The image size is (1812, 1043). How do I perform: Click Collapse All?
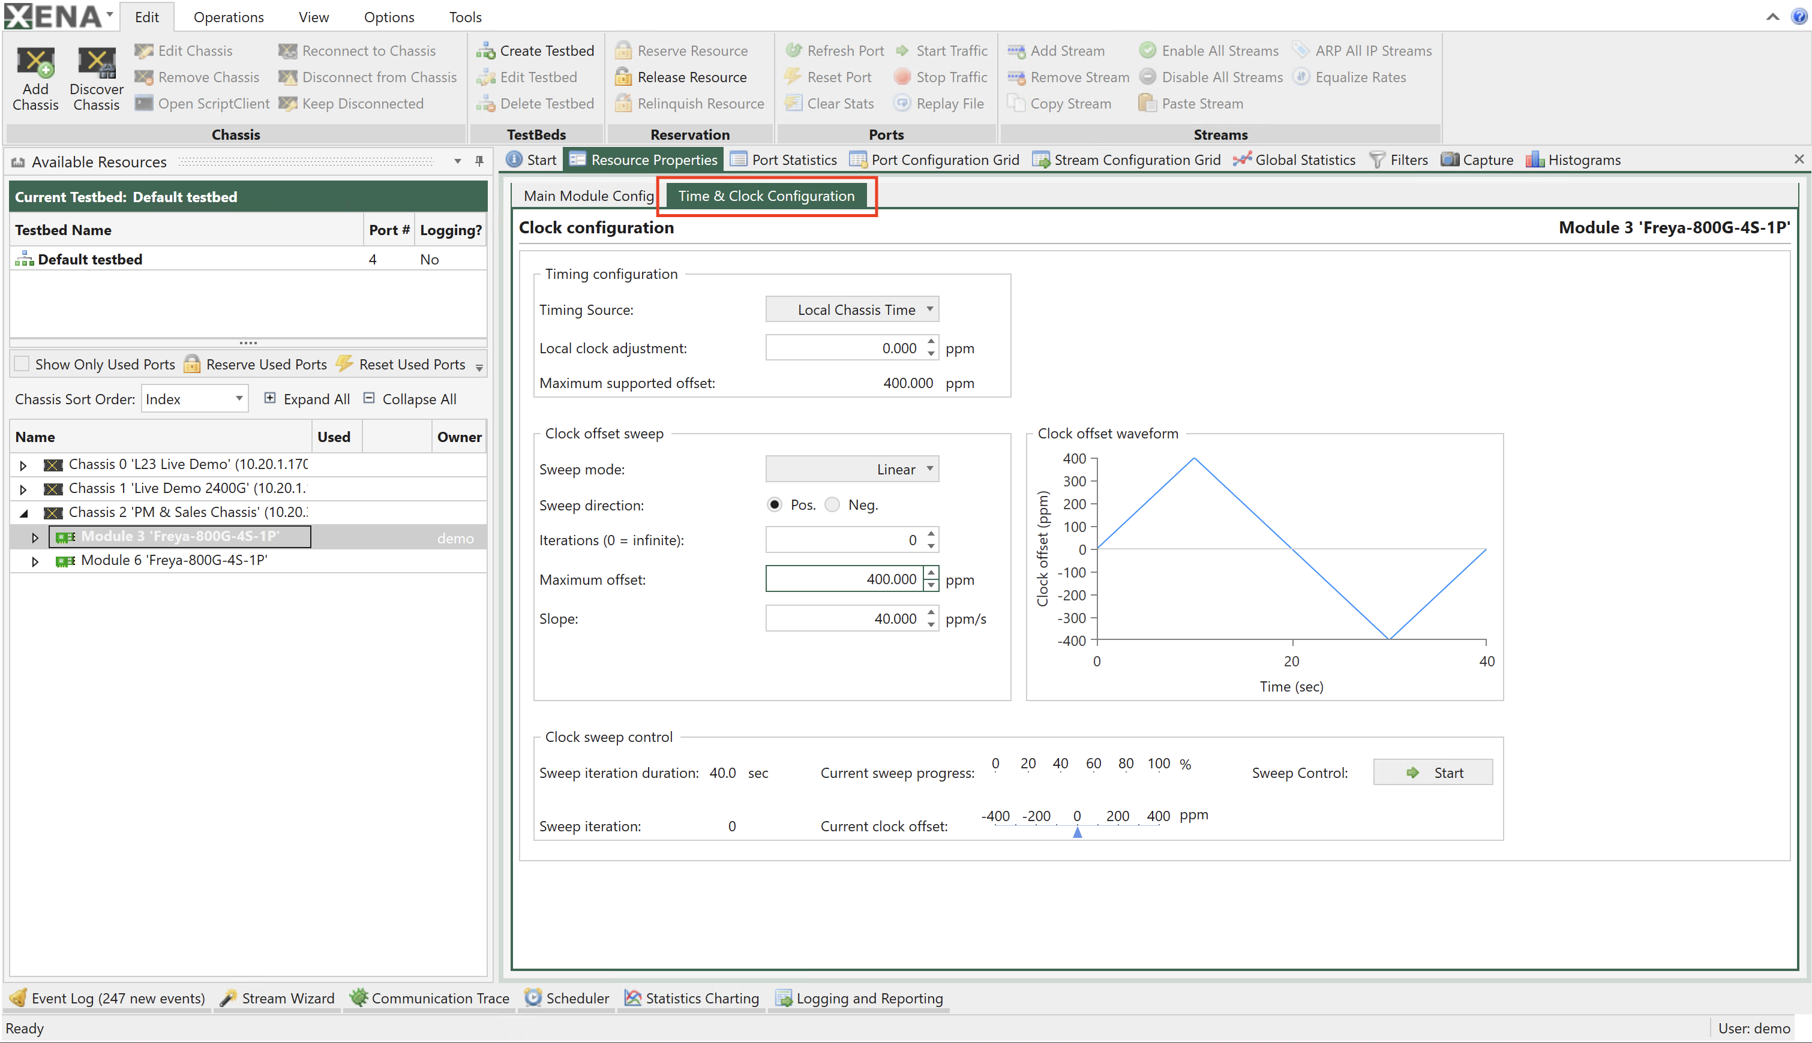pyautogui.click(x=409, y=399)
